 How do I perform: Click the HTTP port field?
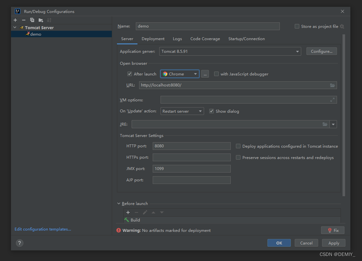click(x=191, y=146)
